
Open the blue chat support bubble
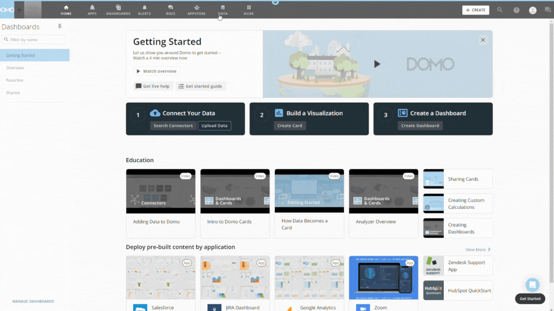[x=532, y=285]
